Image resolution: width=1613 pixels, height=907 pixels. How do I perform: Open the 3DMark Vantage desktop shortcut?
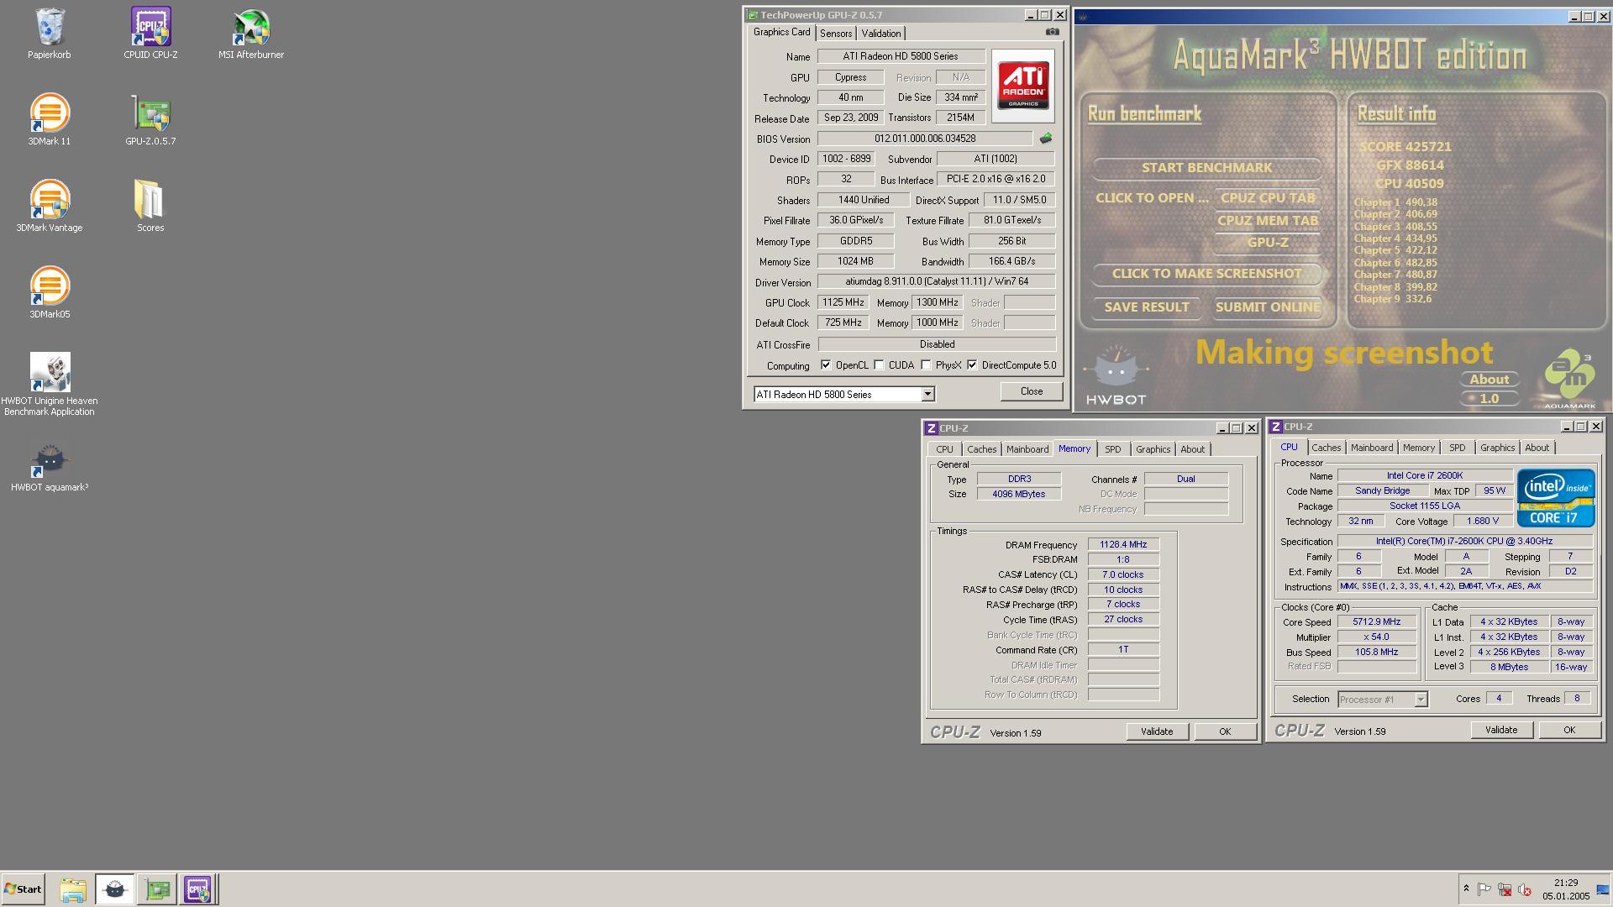50,207
